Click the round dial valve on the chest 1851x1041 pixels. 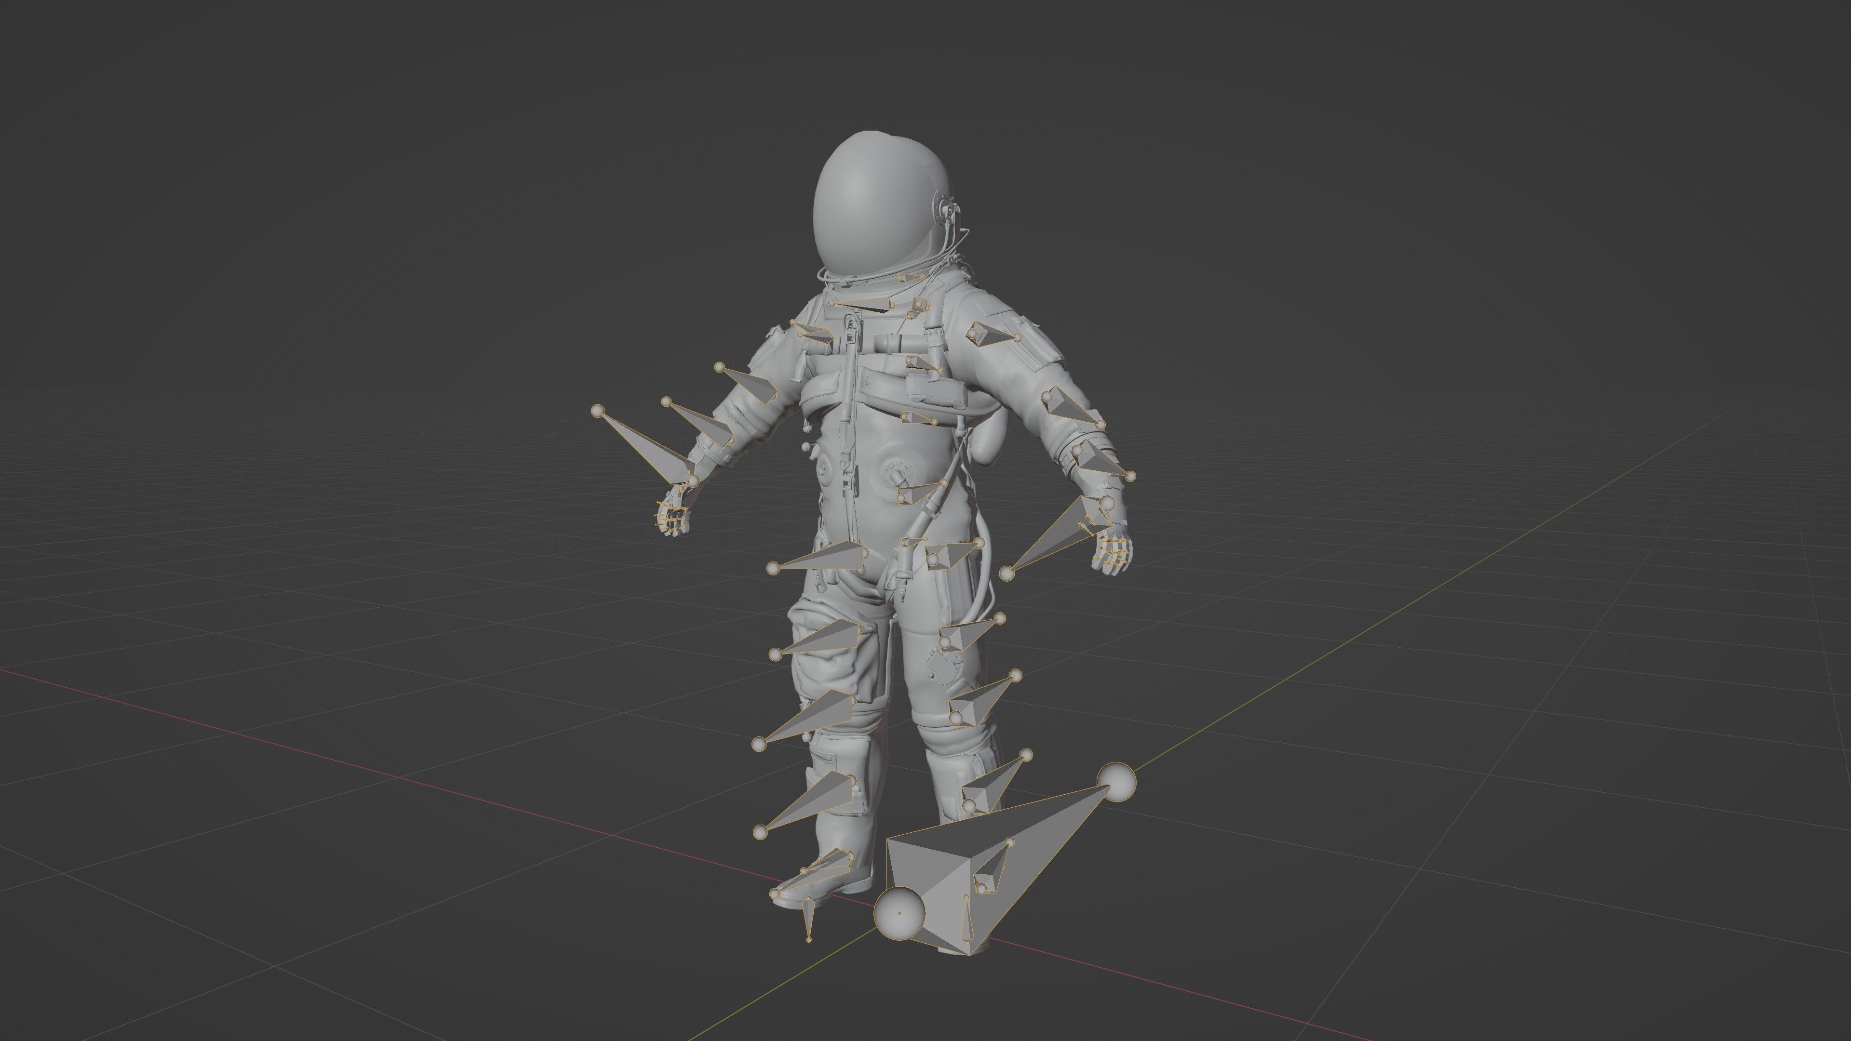pyautogui.click(x=897, y=473)
